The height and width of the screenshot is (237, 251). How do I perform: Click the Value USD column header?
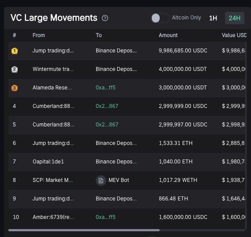234,35
